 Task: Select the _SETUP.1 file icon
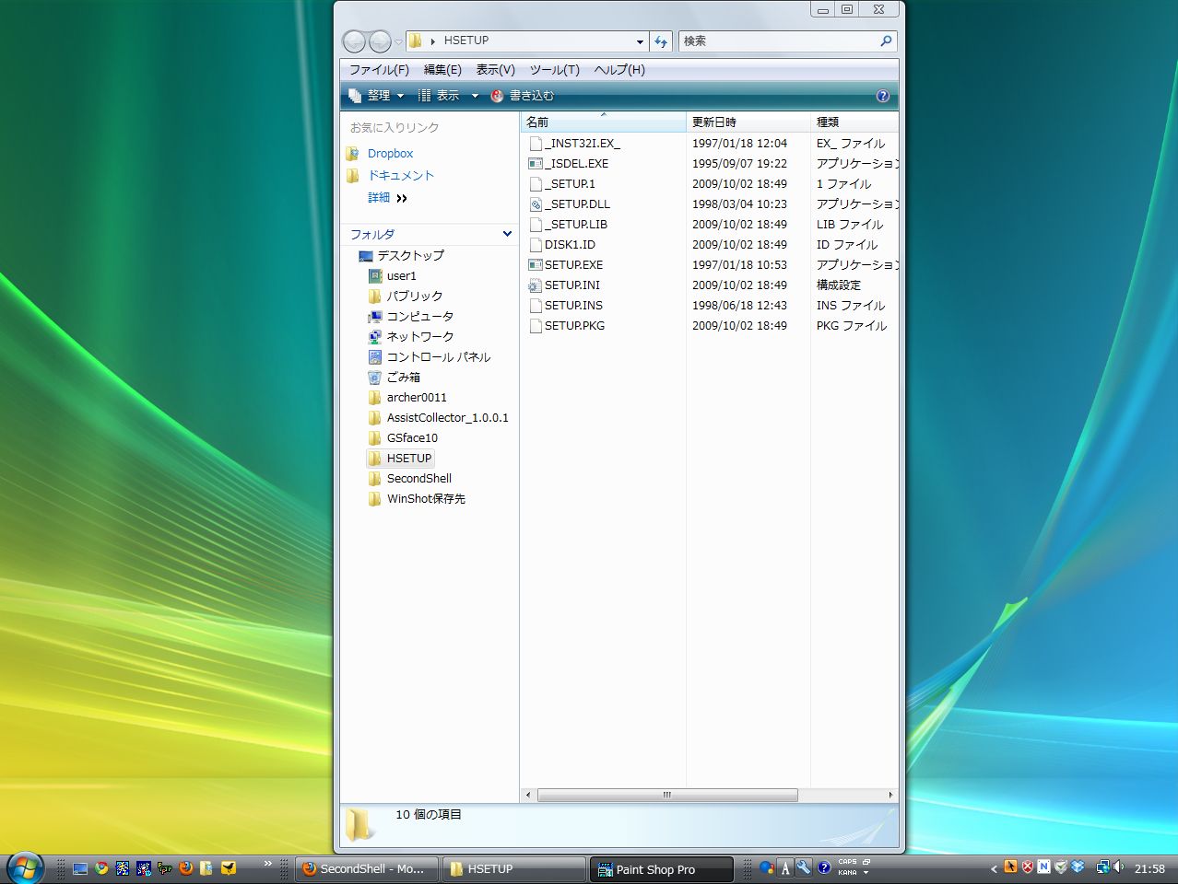point(536,184)
